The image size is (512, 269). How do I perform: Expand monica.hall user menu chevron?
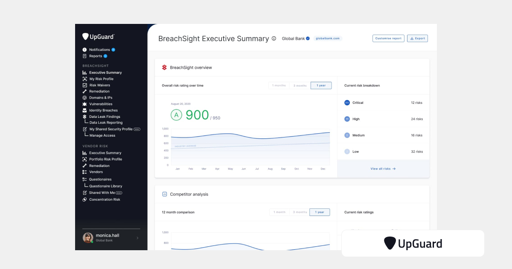137,238
